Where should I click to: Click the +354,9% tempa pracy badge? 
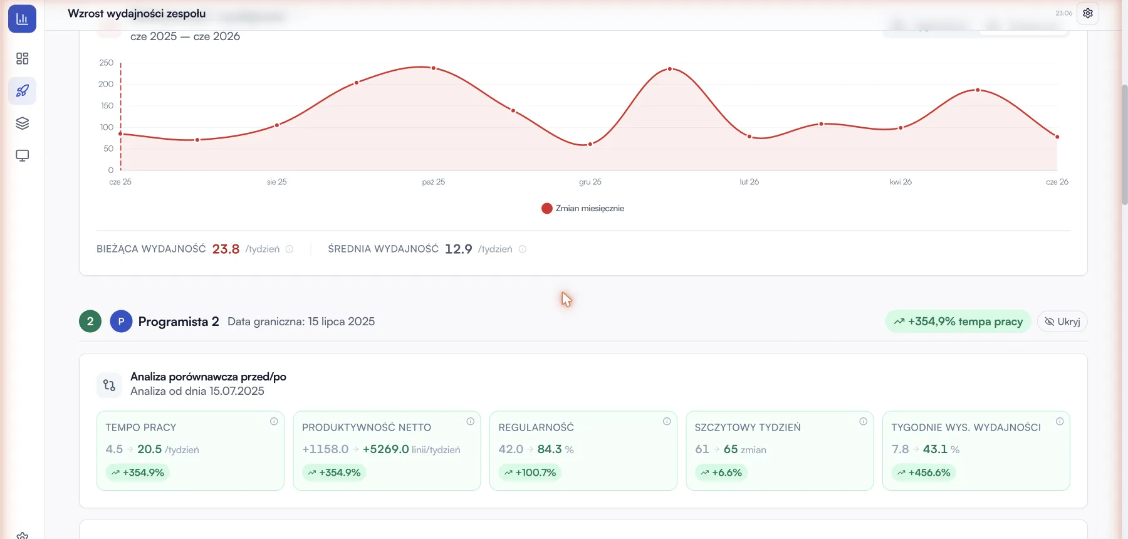pos(958,322)
